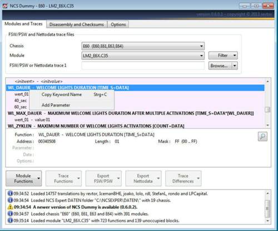Click the info icon of the 09:34:57 log entry

pyautogui.click(x=10, y=214)
